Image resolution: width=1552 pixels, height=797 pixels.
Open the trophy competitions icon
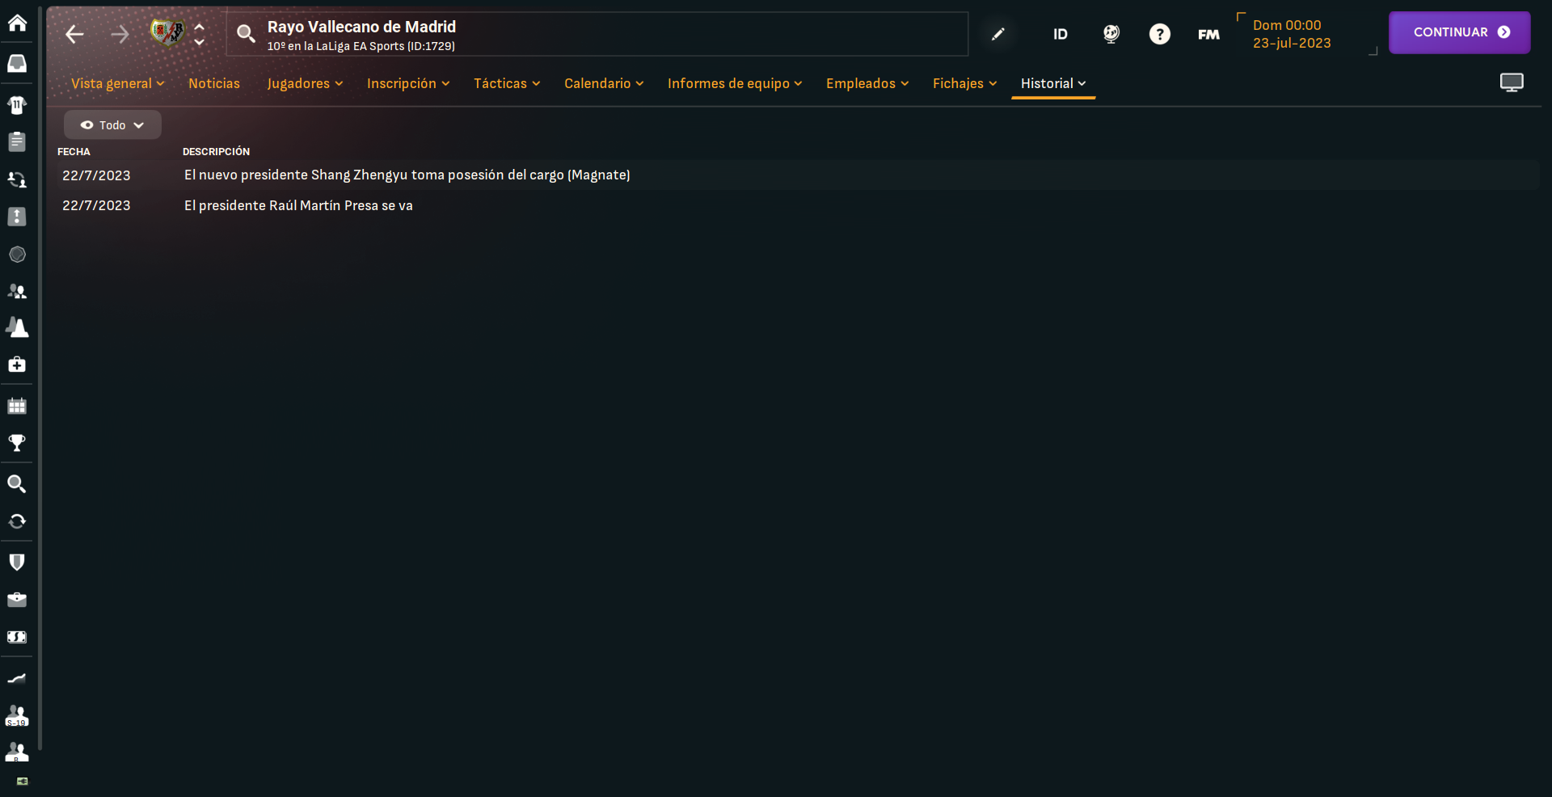tap(17, 443)
